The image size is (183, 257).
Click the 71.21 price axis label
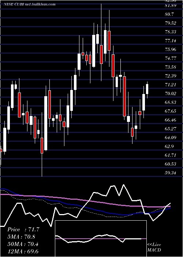[171, 85]
